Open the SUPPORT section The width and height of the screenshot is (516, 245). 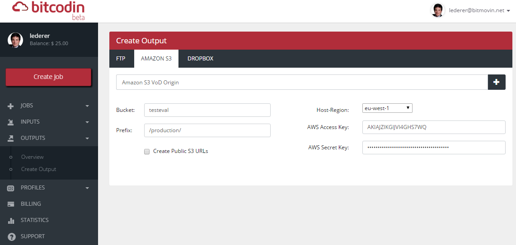point(33,236)
